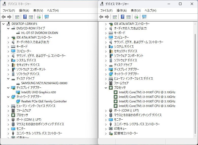The height and width of the screenshot is (145, 198).
Task: Expand ファームウェア in right window
Action: coord(106,83)
